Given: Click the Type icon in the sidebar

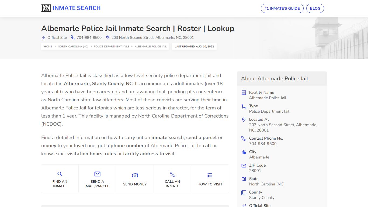Looking at the screenshot, I should 244,106.
